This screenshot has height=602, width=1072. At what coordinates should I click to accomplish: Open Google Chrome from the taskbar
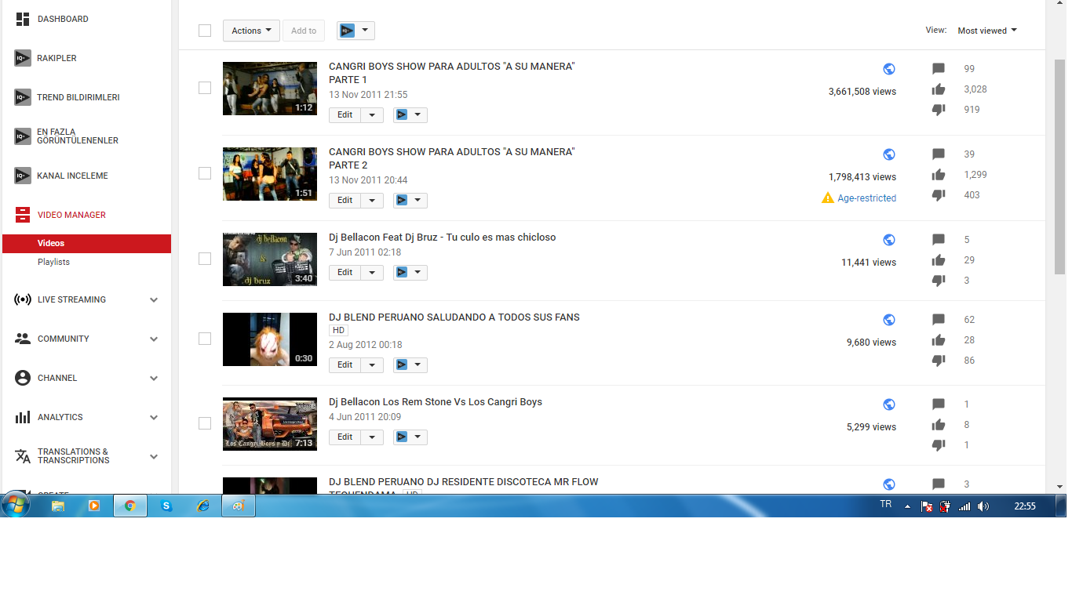(130, 506)
